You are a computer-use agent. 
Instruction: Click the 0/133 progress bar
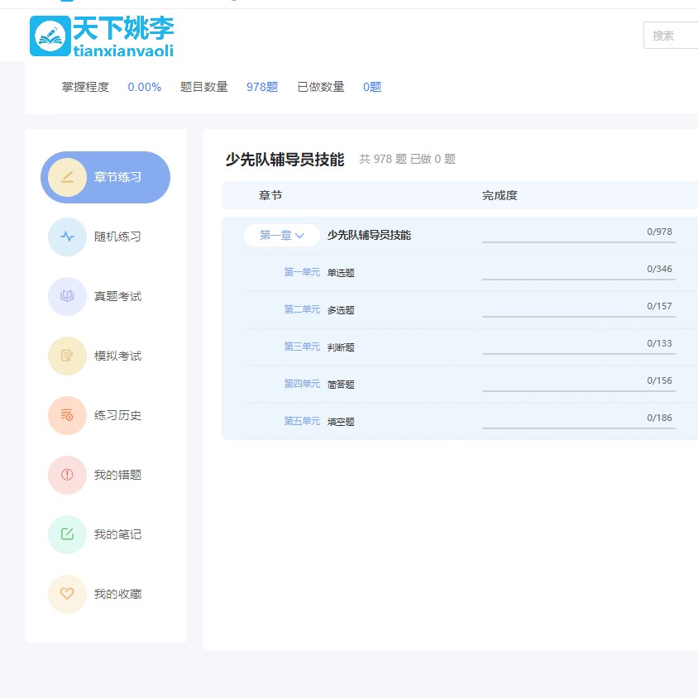[578, 353]
